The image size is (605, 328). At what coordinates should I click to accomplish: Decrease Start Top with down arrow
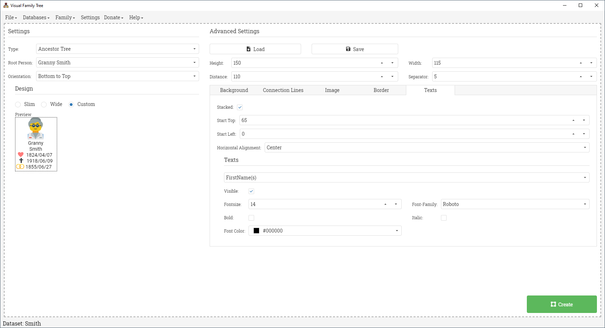(584, 120)
